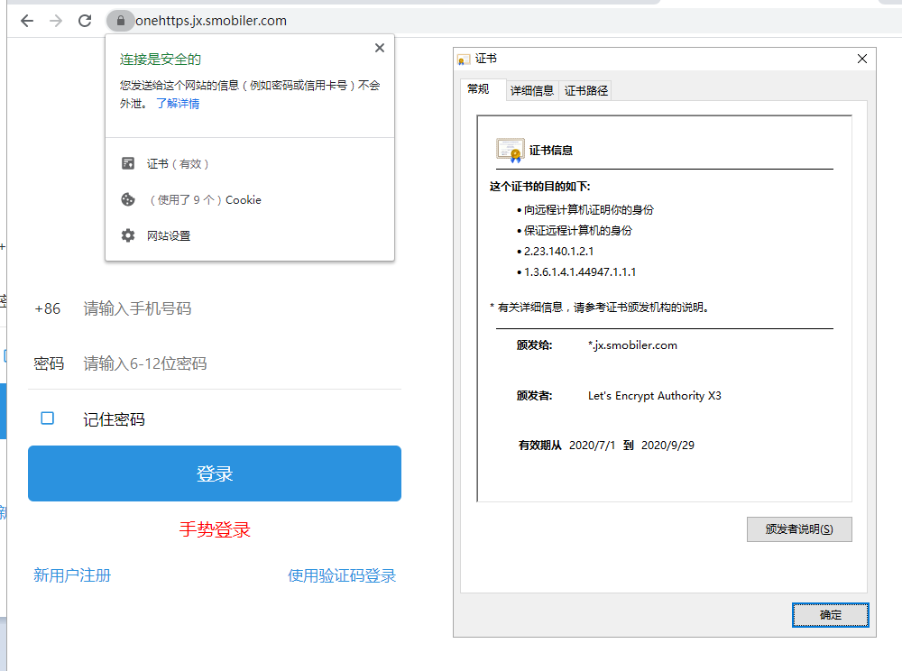Click the phone number input field

pyautogui.click(x=242, y=308)
